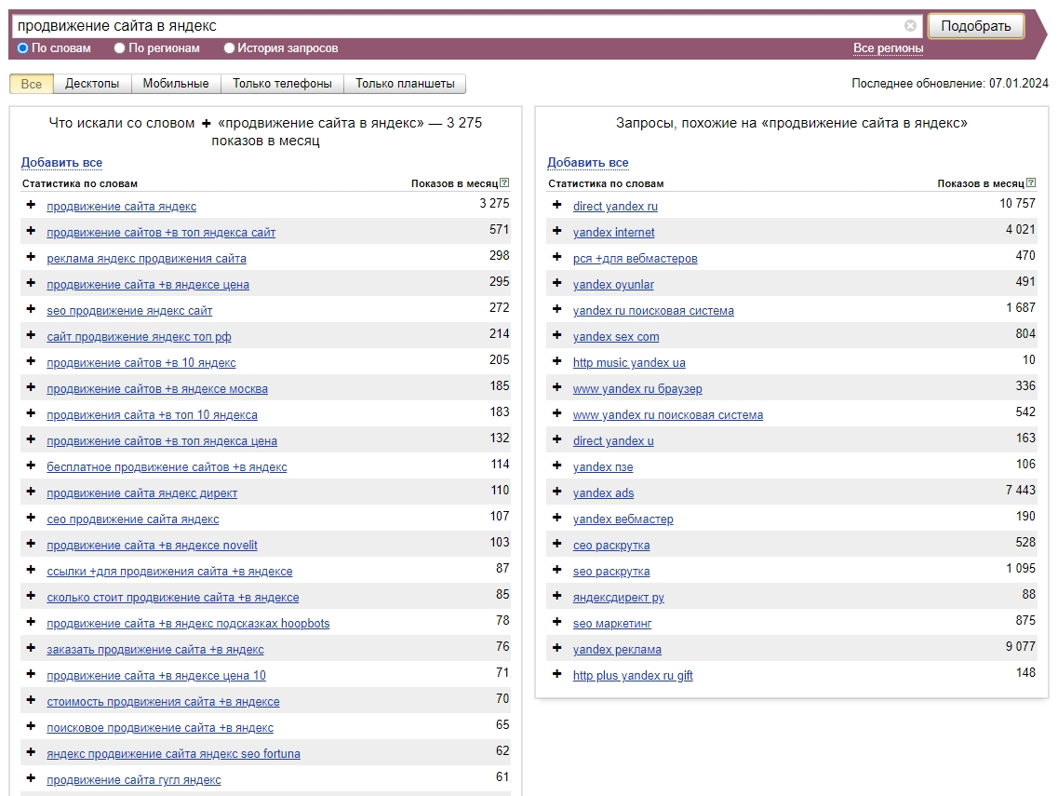This screenshot has width=1058, height=796.
Task: Click the 'Подобрать' button
Action: point(976,26)
